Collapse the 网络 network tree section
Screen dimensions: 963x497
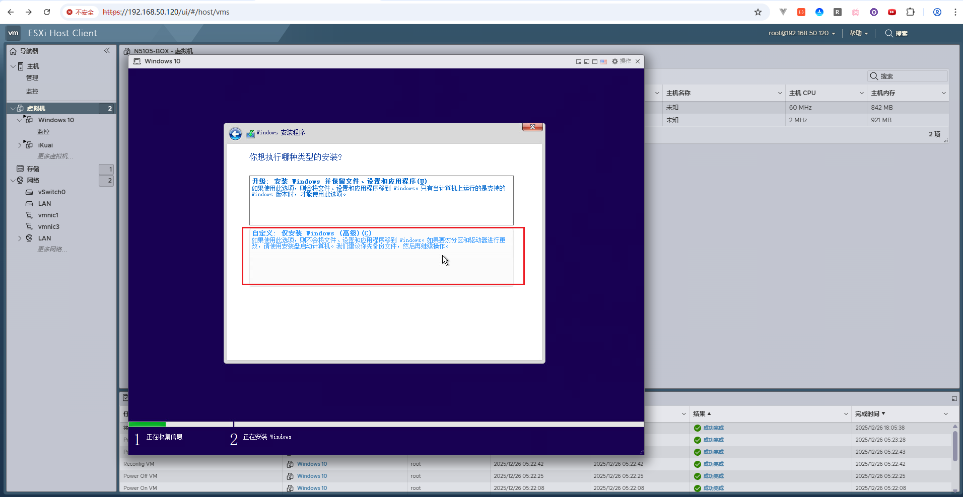click(13, 180)
